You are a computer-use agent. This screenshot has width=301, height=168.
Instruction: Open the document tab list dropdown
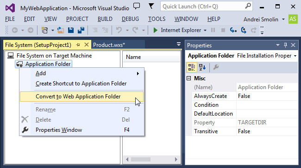[x=179, y=45]
